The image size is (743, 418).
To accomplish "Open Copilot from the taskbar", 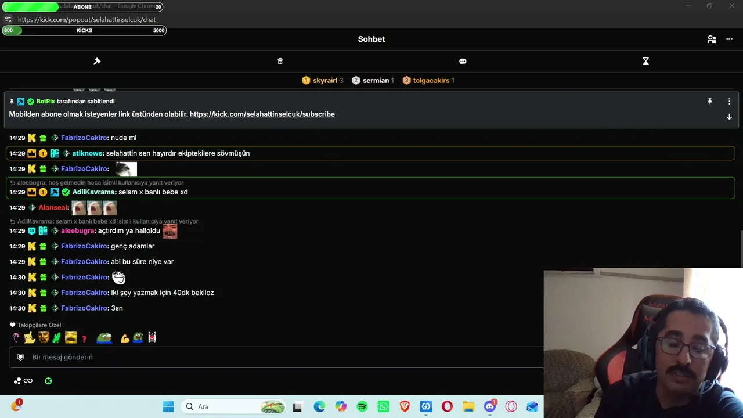I will [341, 406].
